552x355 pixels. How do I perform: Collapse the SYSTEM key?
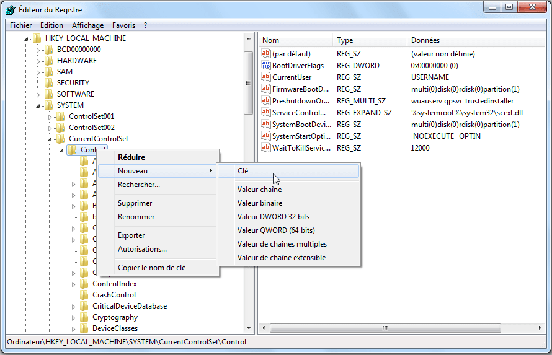click(x=38, y=106)
